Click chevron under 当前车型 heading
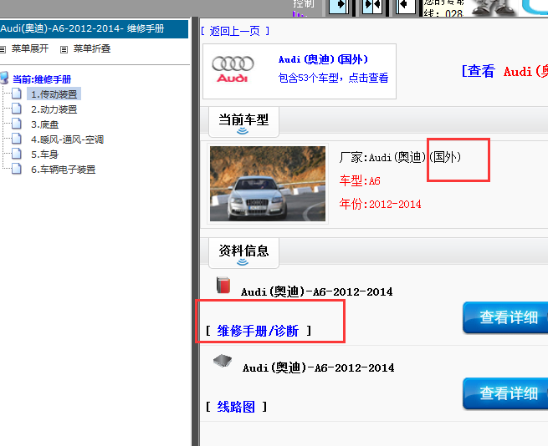The image size is (548, 446). [243, 131]
